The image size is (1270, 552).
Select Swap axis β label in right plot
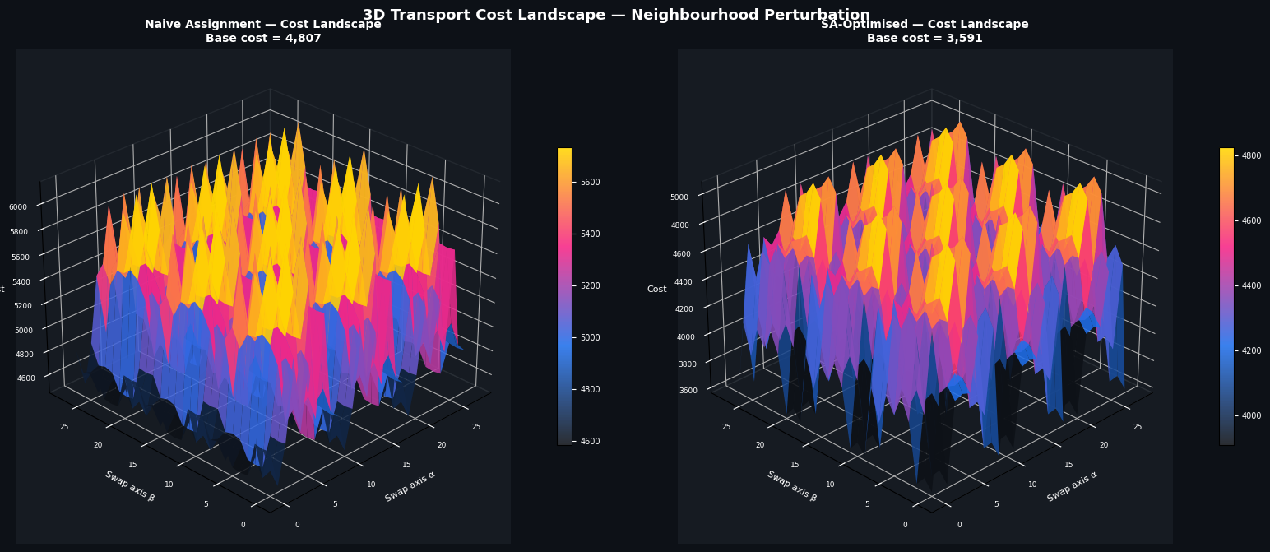pyautogui.click(x=791, y=486)
